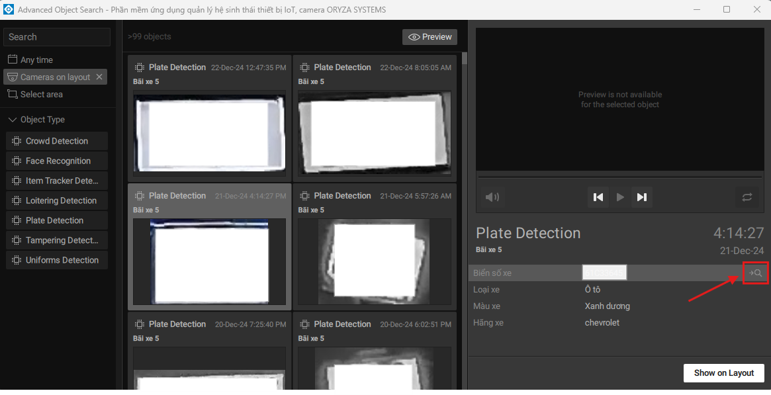The width and height of the screenshot is (771, 395).
Task: Open the 22-Dec-24 12:47:35 PM plate card
Action: (x=210, y=118)
